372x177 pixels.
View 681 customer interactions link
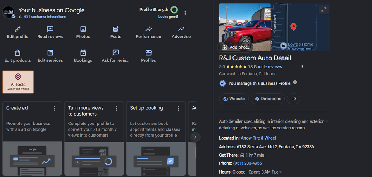(x=45, y=17)
